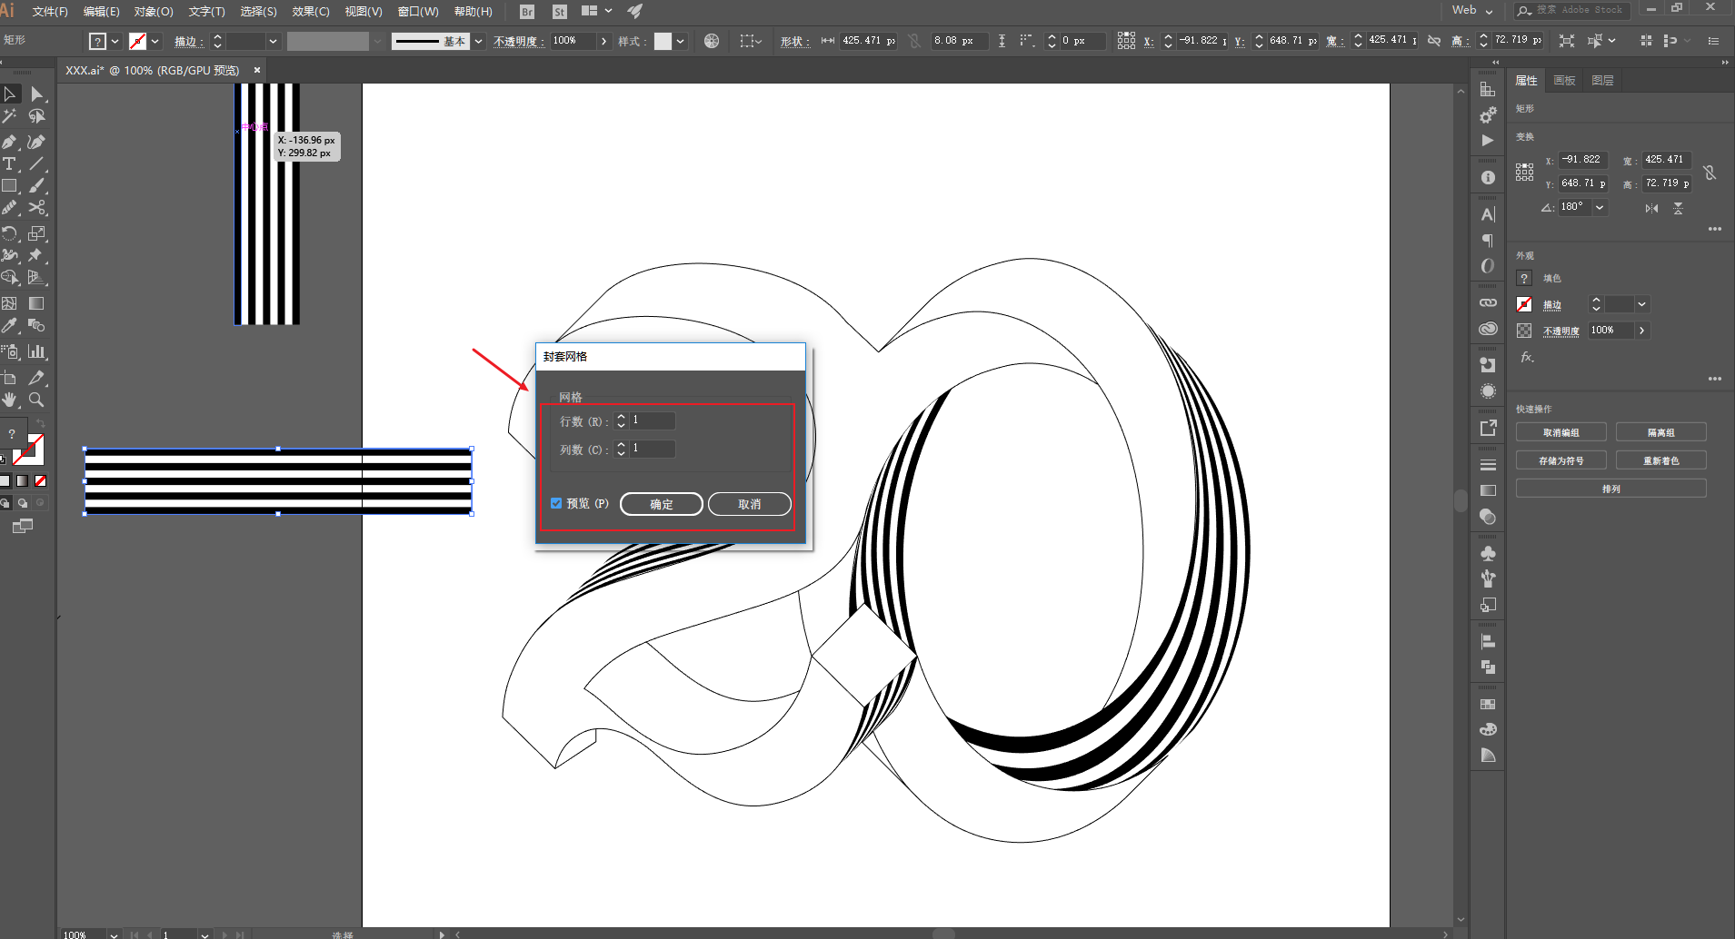The height and width of the screenshot is (939, 1735).
Task: Open the arrange documents layout dropdown
Action: tap(596, 11)
